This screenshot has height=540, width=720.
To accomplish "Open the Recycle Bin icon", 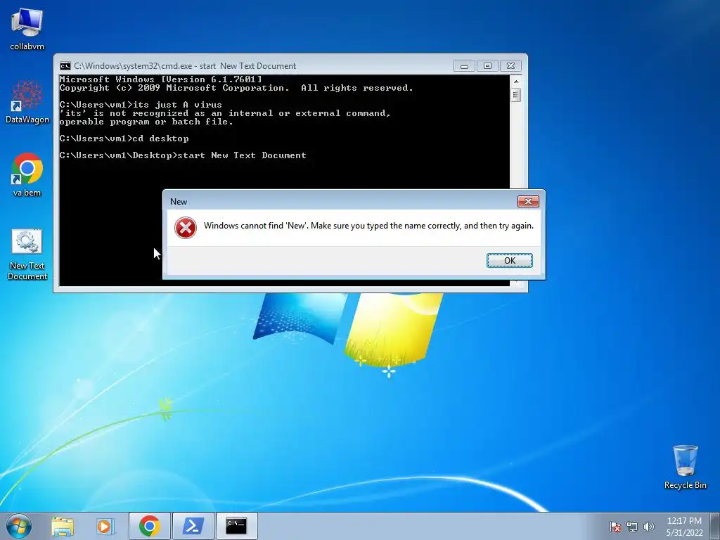I will (685, 467).
